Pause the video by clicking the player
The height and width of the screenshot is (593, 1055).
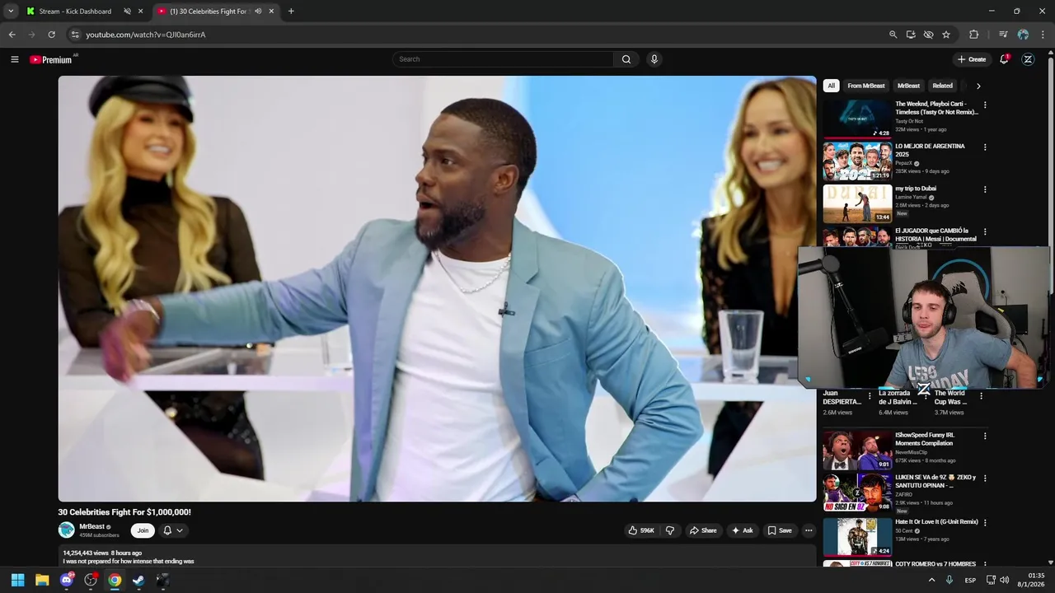click(437, 288)
